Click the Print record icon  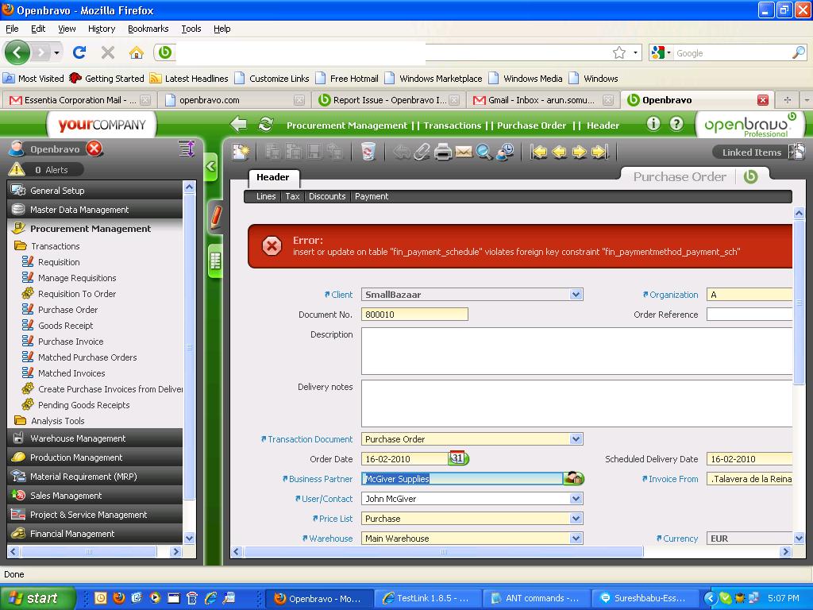(x=443, y=152)
